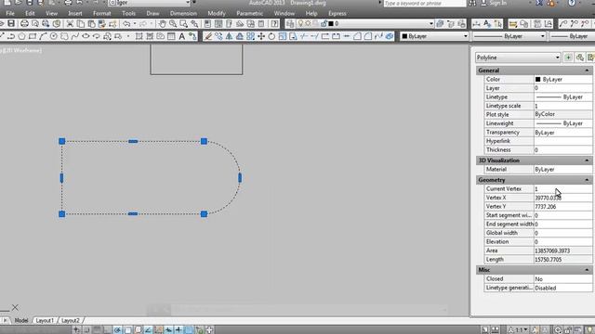Collapse the Misc properties section
595x334 pixels.
(587, 270)
